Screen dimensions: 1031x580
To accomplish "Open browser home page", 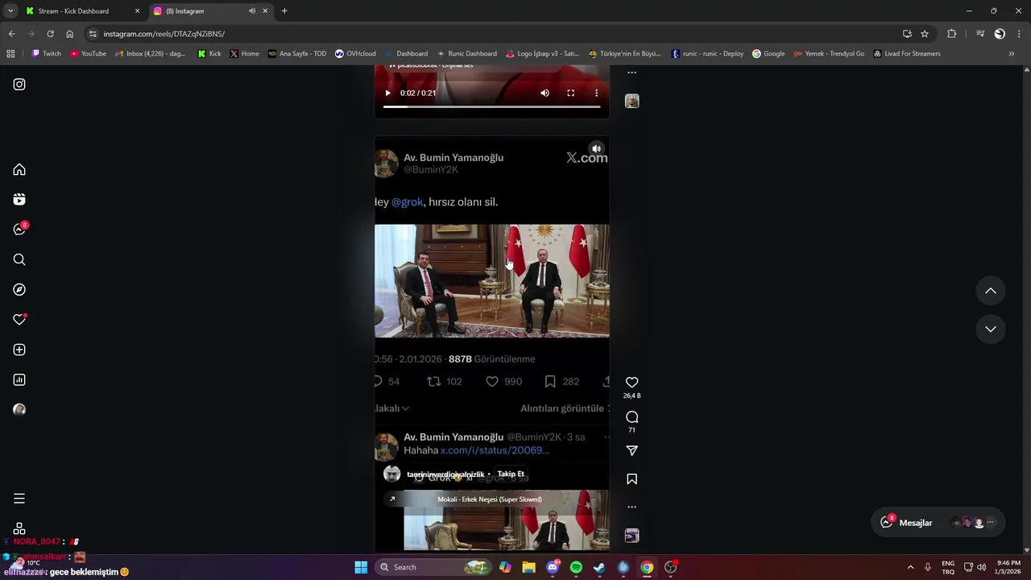I will (x=70, y=34).
